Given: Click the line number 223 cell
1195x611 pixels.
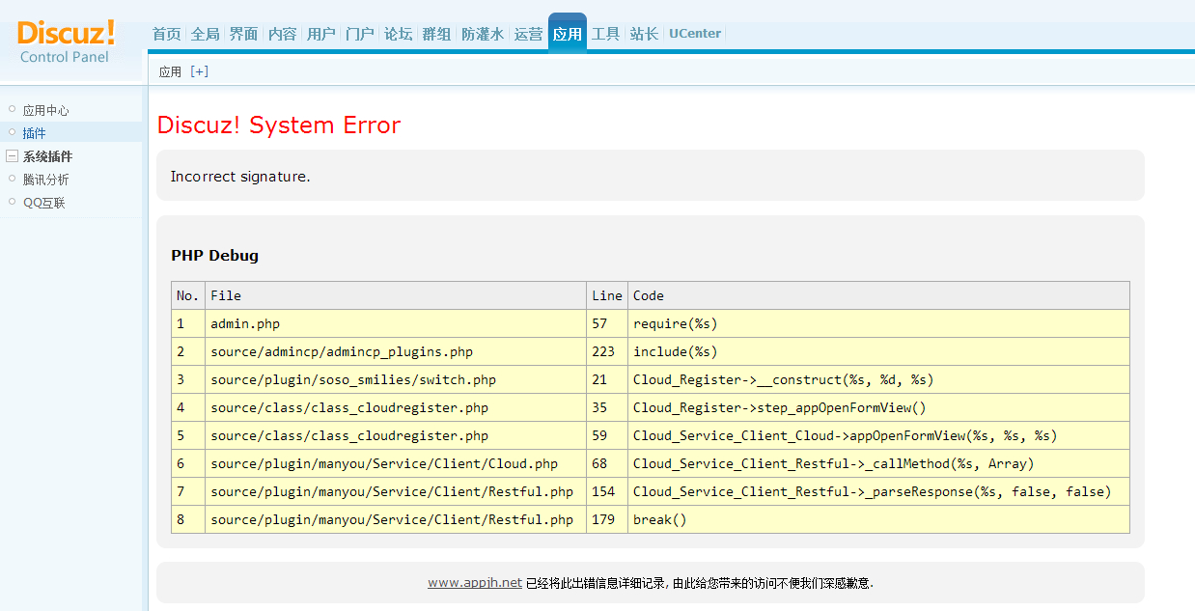Looking at the screenshot, I should coord(607,352).
